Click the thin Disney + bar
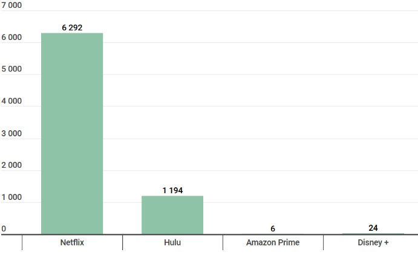Screen dimensions: 418x255 click(x=373, y=233)
